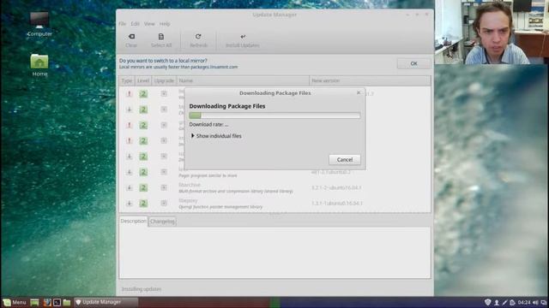Screen dimensions: 549x308
Task: Close the Downloading Package Files dialog
Action: (359, 92)
